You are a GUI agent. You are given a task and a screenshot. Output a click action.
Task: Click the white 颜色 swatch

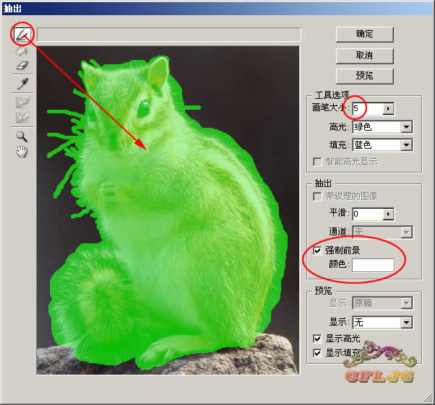(373, 266)
